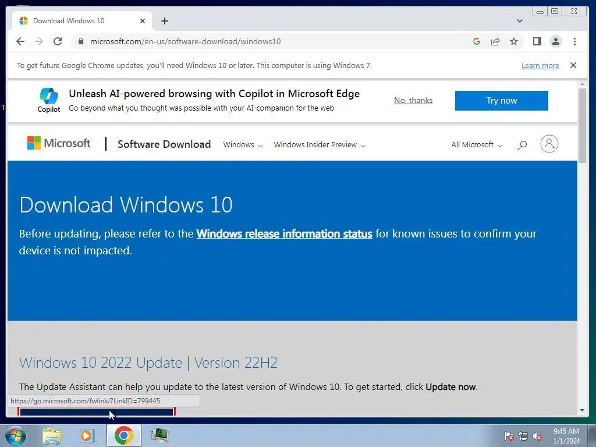Close the Download Windows 10 tab
The width and height of the screenshot is (596, 447).
pyautogui.click(x=143, y=21)
